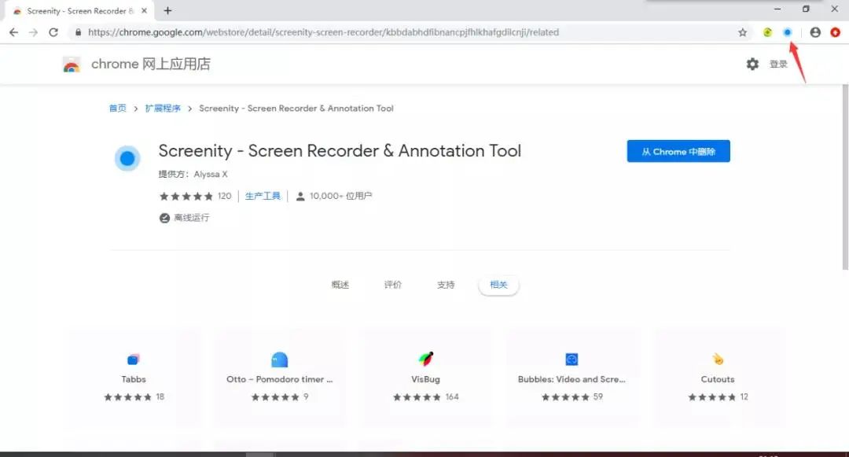This screenshot has height=457, width=849.
Task: Open the Bubbles video extension icon
Action: coord(572,359)
